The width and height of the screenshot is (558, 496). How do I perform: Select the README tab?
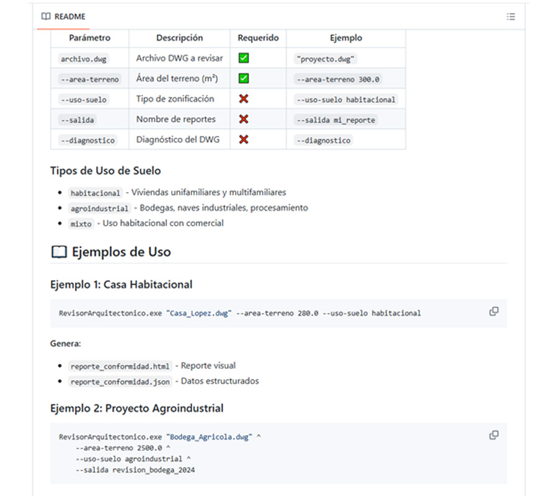click(x=63, y=17)
